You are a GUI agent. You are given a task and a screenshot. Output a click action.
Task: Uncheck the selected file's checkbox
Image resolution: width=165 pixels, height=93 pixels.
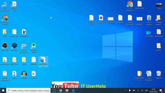point(41,57)
